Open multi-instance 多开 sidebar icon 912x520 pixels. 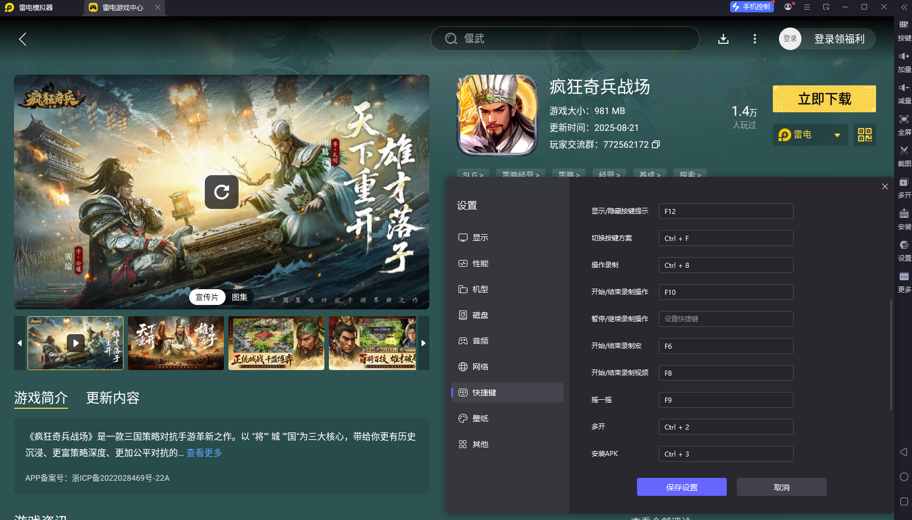(x=904, y=188)
